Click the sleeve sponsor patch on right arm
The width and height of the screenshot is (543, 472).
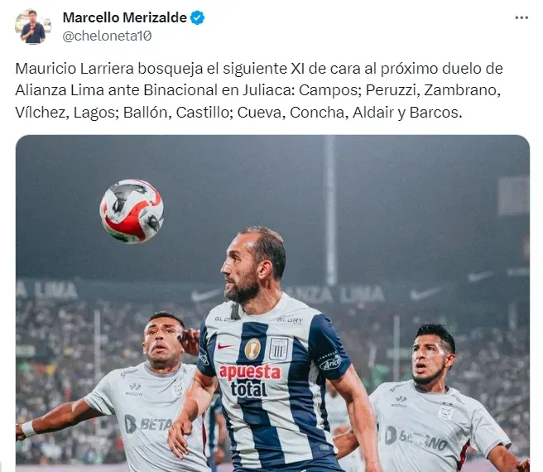(330, 361)
